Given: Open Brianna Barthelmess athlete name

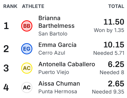Looking at the screenshot, I should coord(57,22).
